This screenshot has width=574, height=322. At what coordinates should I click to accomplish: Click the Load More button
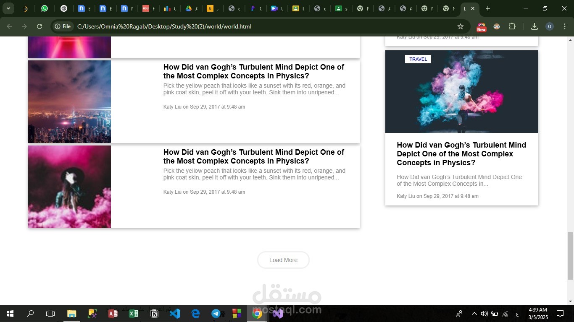click(x=283, y=260)
